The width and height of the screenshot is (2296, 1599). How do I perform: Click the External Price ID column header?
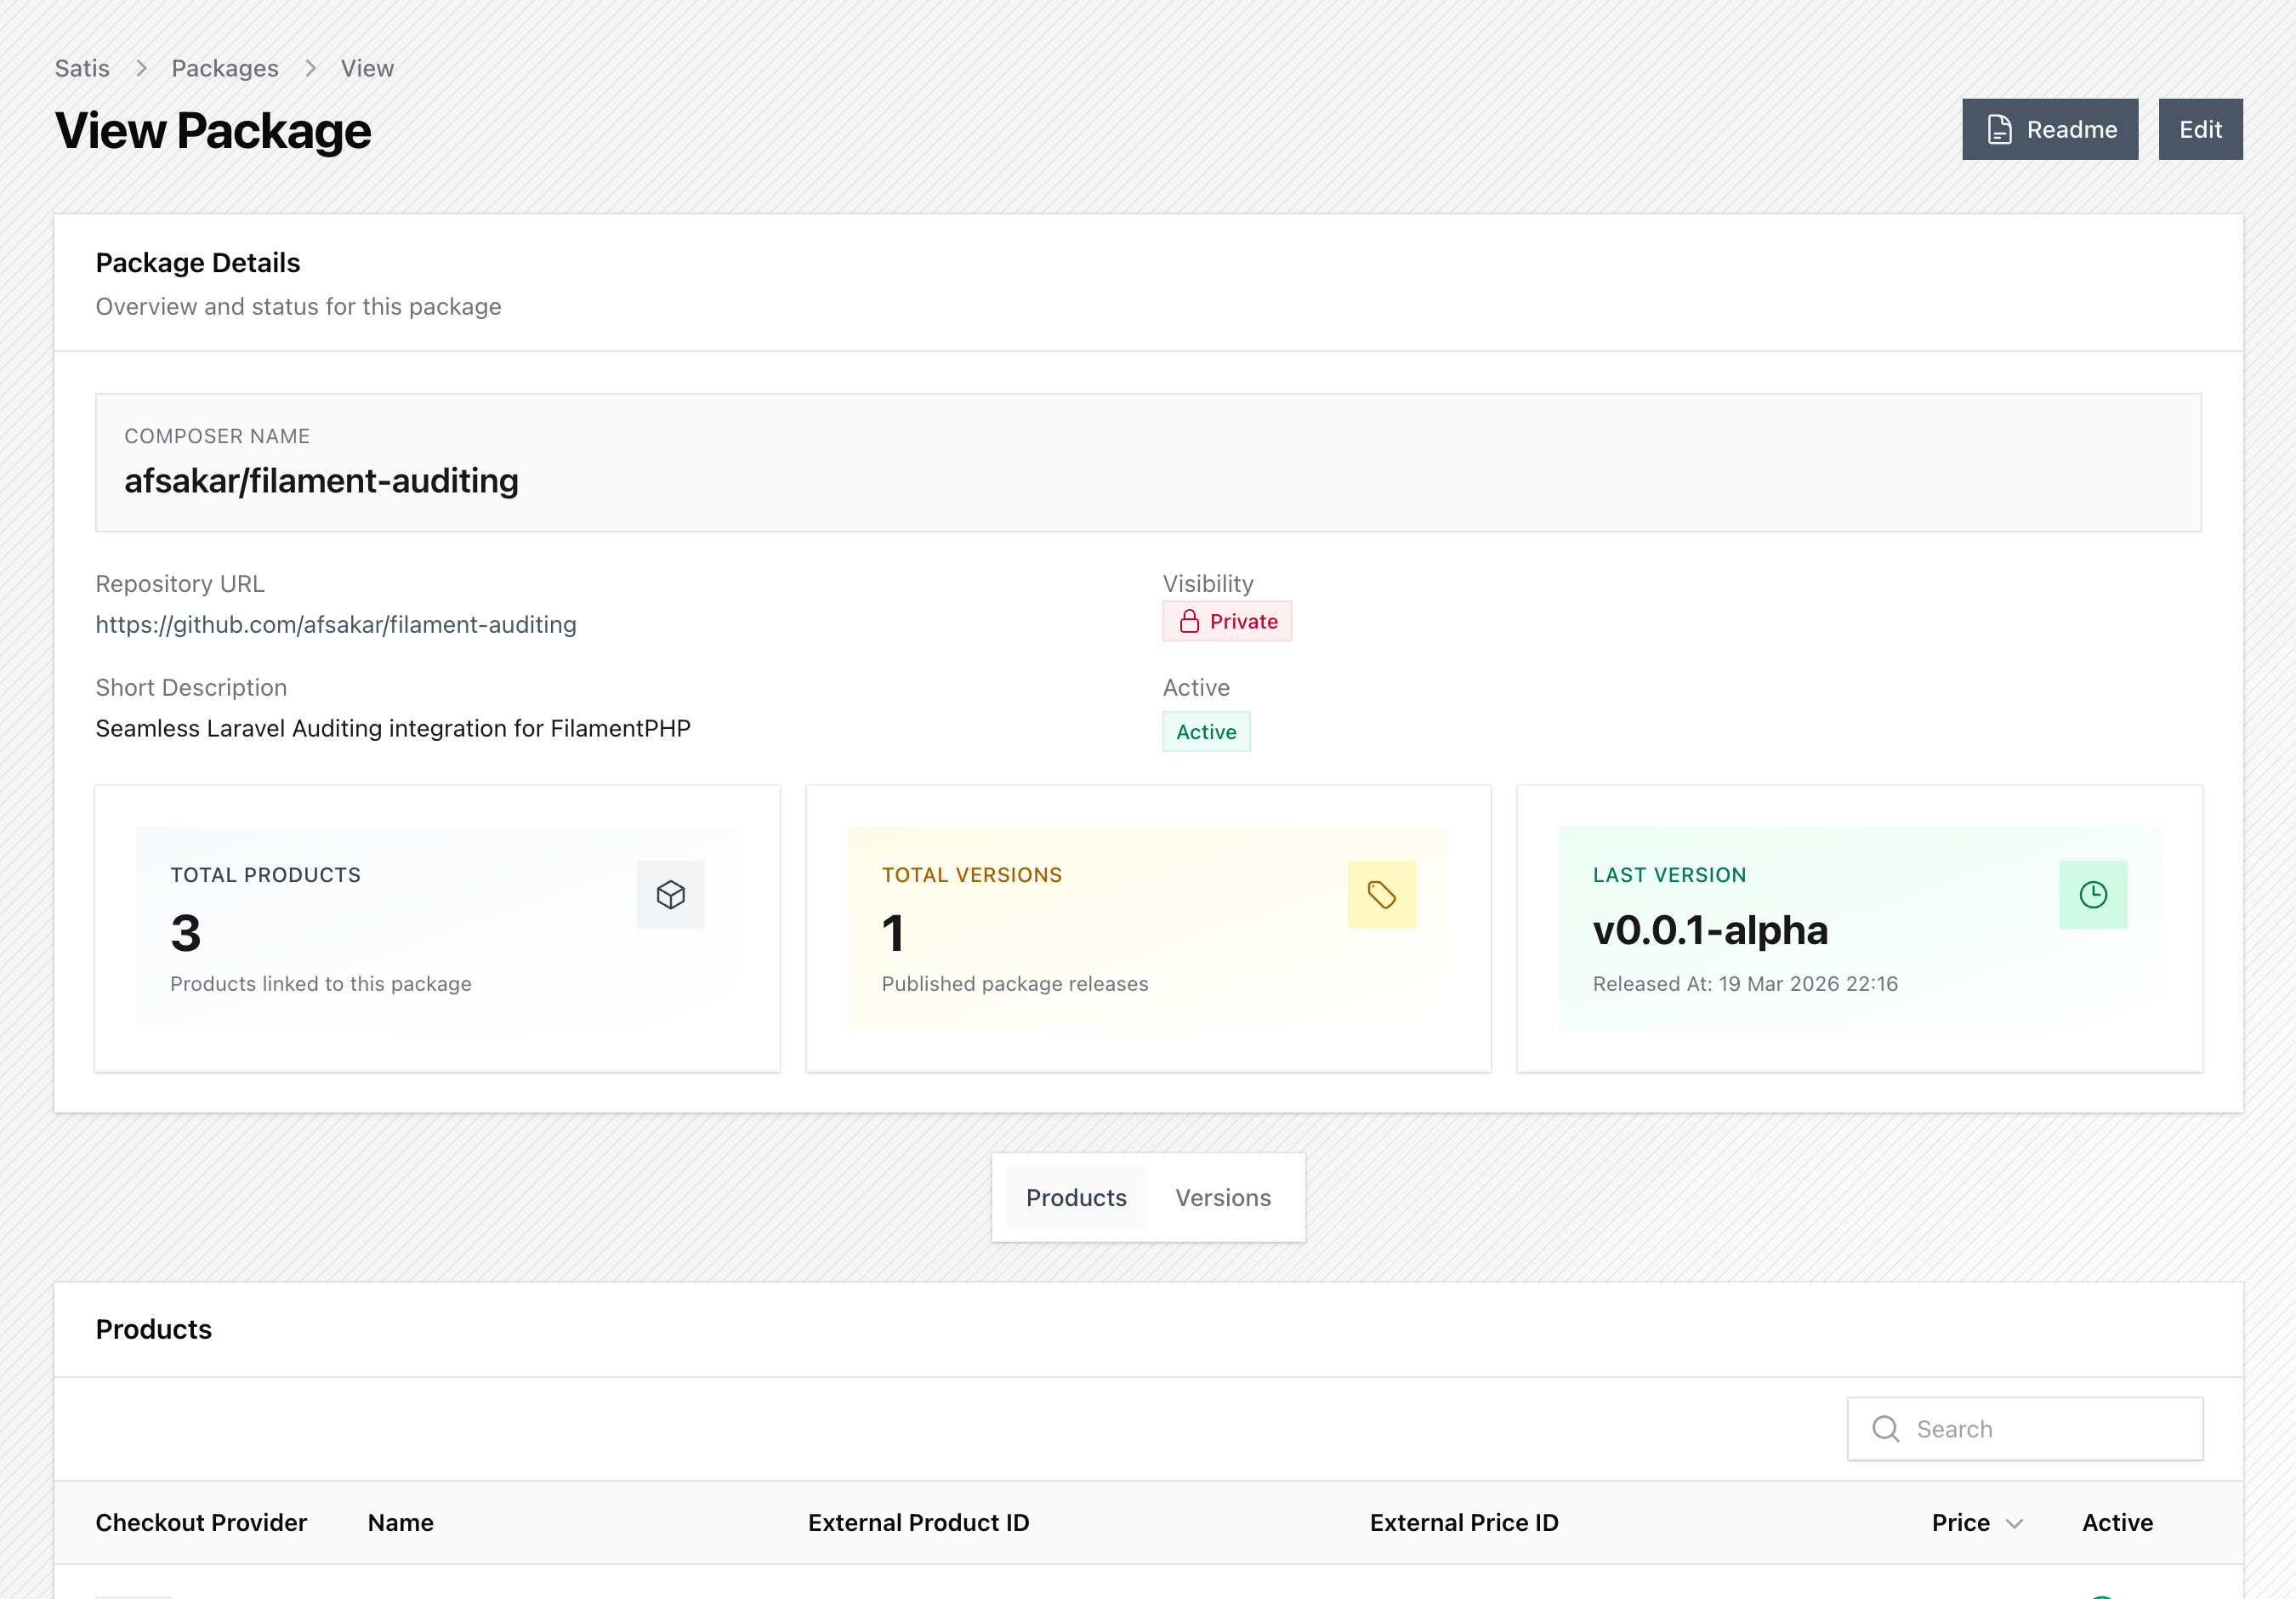click(x=1464, y=1523)
